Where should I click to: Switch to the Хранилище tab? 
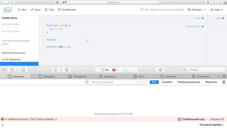coord(108,76)
